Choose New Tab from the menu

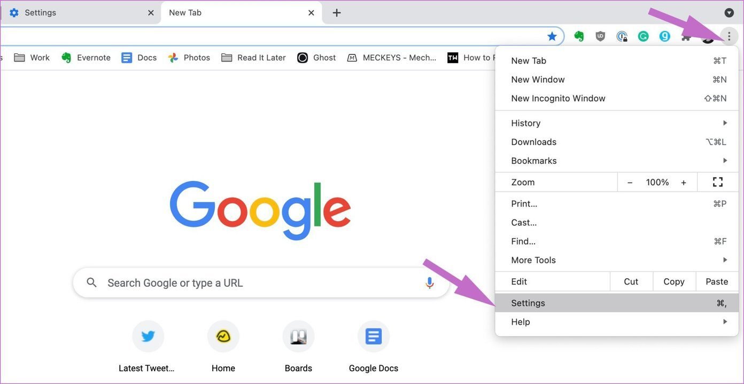(617, 61)
